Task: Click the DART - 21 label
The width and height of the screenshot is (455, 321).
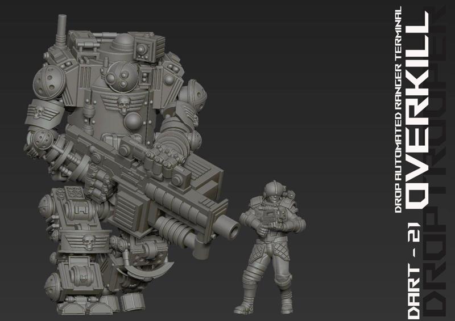Action: pos(414,271)
